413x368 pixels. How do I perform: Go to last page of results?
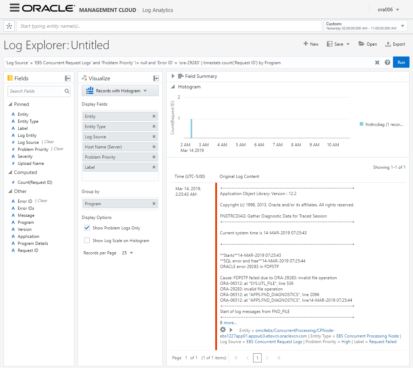click(278, 358)
